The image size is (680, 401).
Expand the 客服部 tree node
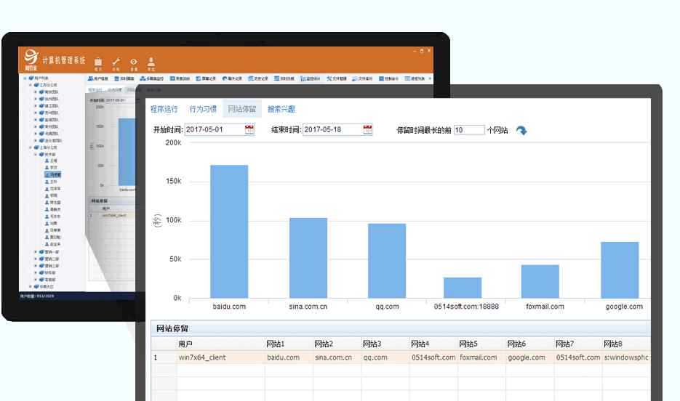tap(36, 280)
